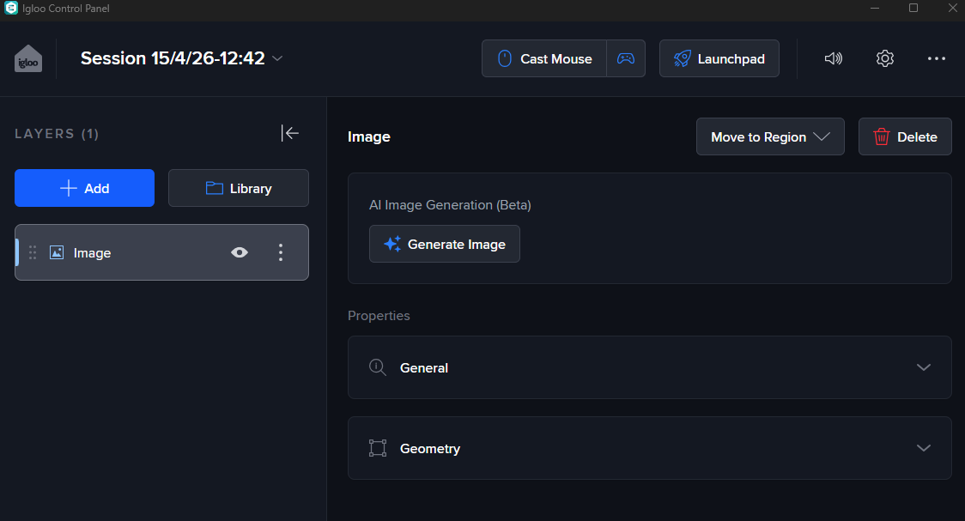The width and height of the screenshot is (965, 521).
Task: Delete the selected Image layer
Action: [x=905, y=136]
